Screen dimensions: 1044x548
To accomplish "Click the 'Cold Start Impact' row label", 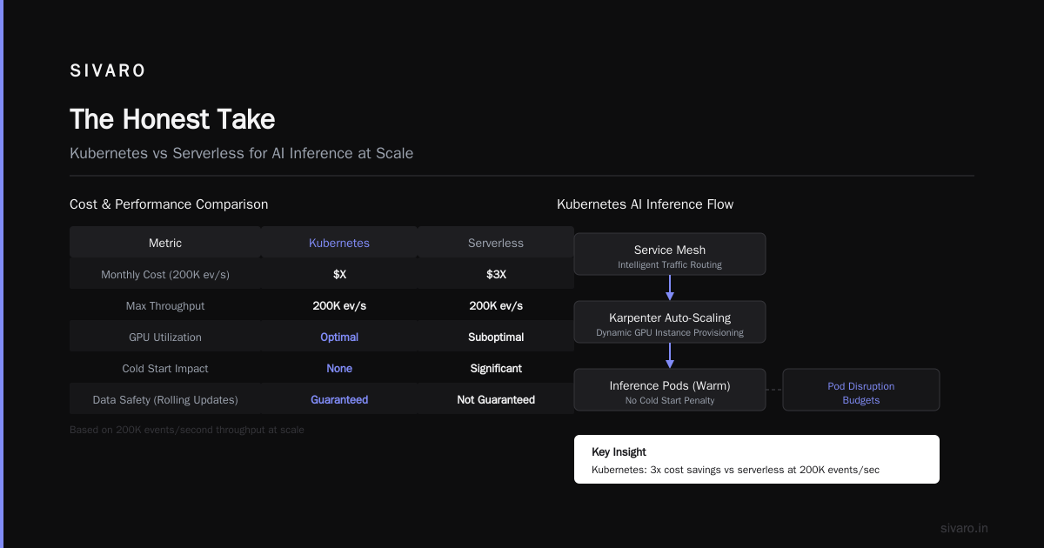I will [x=165, y=369].
